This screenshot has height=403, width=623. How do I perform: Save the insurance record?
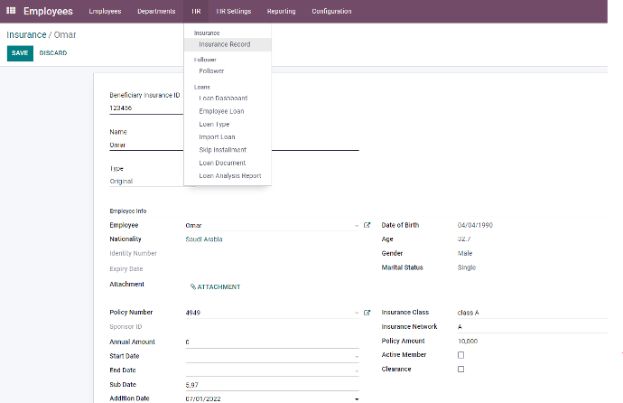click(20, 53)
